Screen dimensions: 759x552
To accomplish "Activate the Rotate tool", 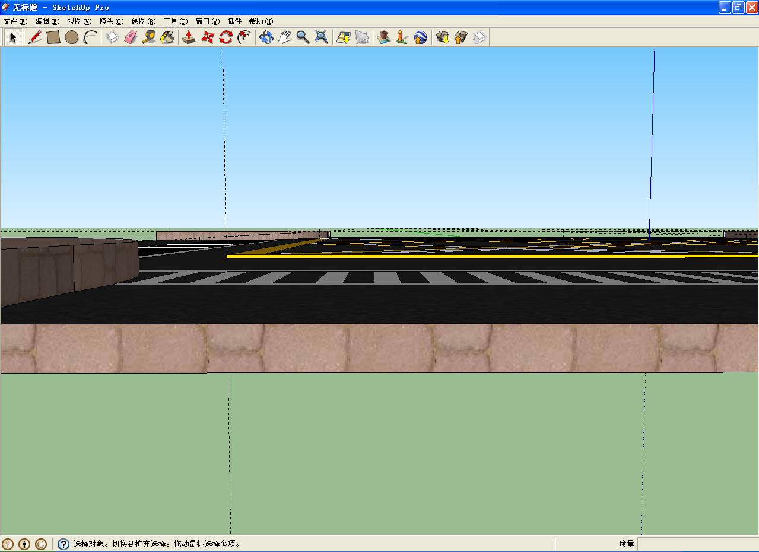I will coord(226,37).
